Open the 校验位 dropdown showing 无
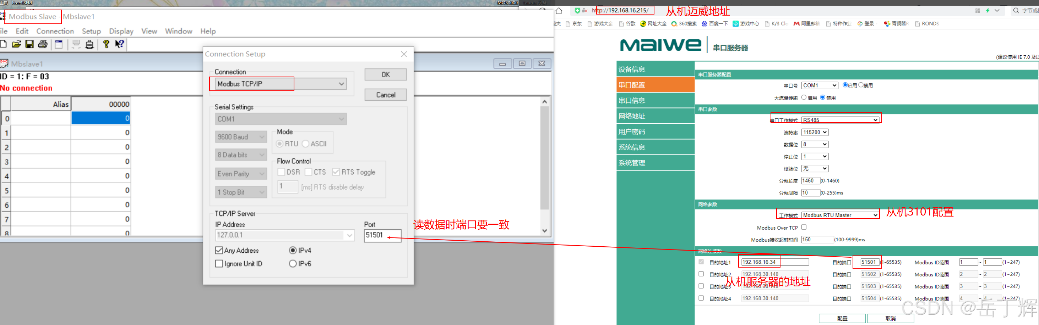The image size is (1039, 325). pyautogui.click(x=815, y=168)
